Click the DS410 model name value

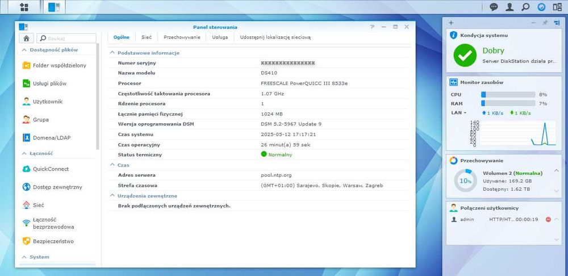[269, 73]
